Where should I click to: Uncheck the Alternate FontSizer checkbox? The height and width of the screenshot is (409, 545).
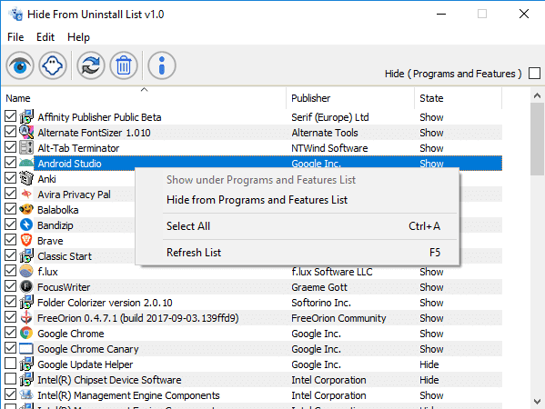(10, 132)
